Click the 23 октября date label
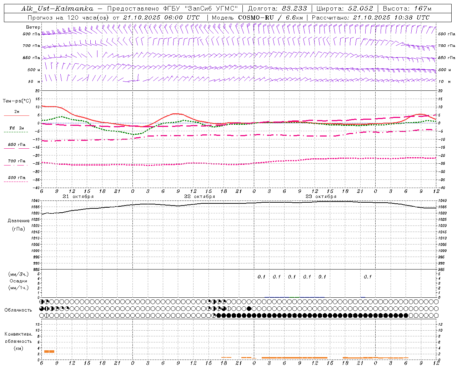 (321, 197)
